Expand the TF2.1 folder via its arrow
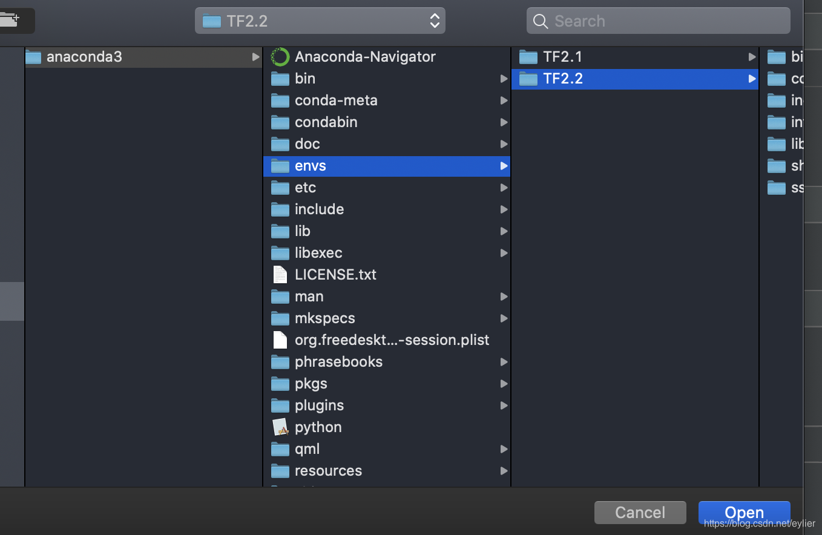 tap(752, 56)
